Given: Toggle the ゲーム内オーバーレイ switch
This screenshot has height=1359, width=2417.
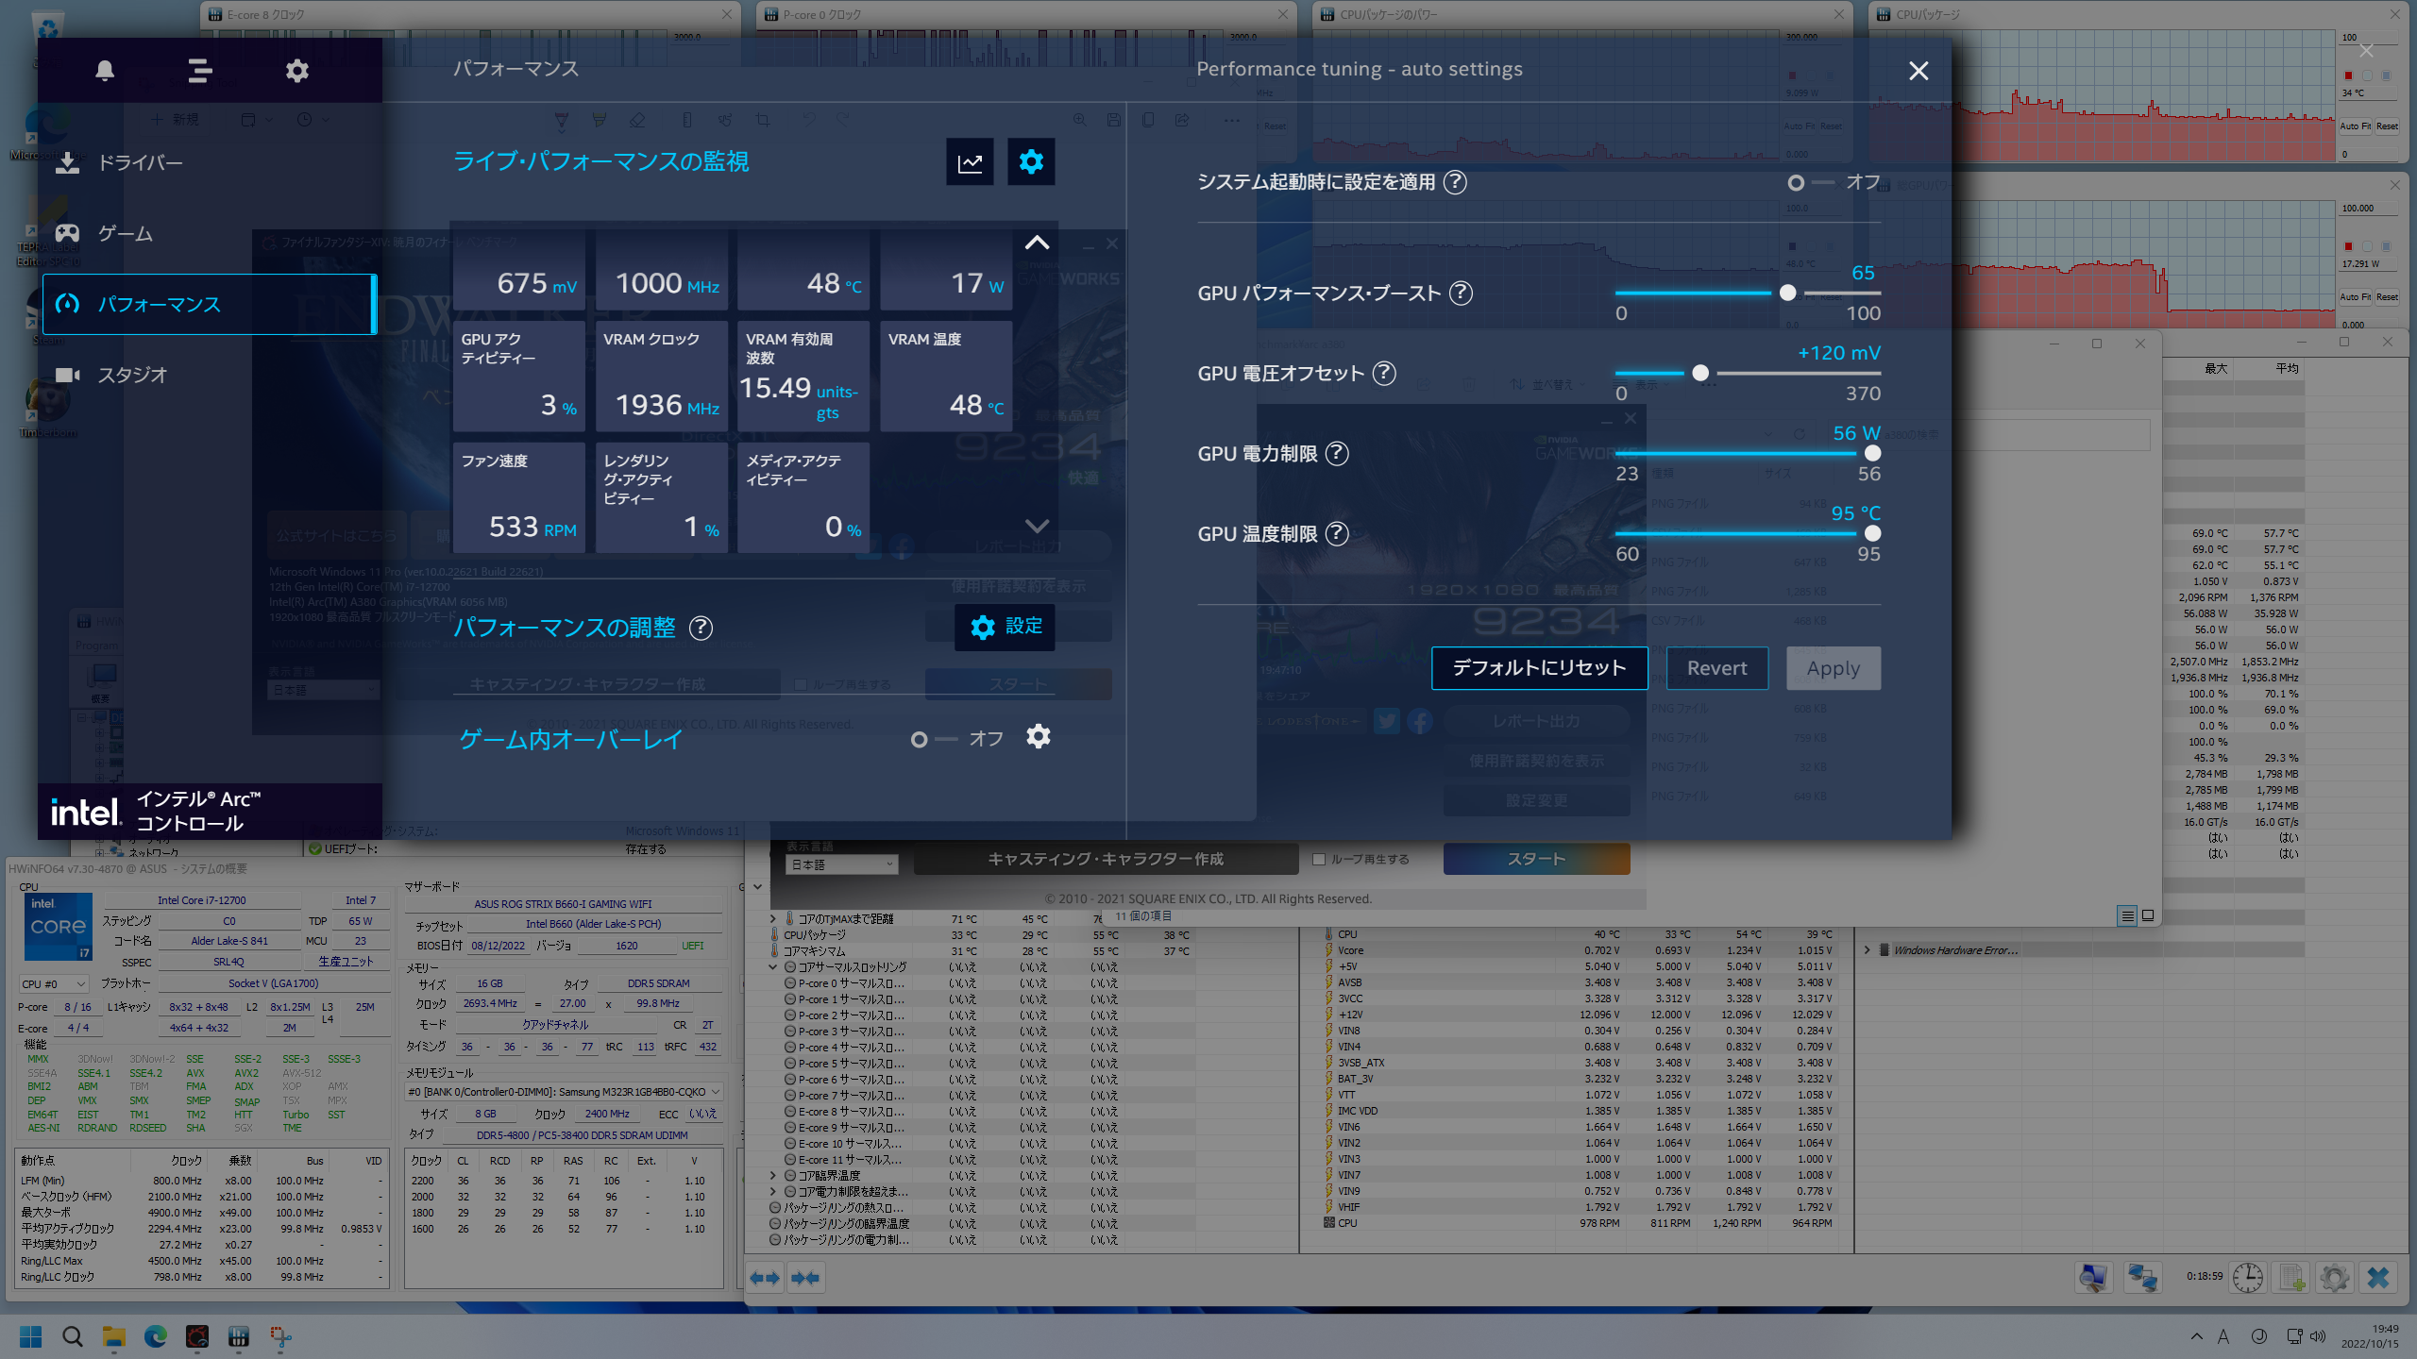Looking at the screenshot, I should pos(935,739).
